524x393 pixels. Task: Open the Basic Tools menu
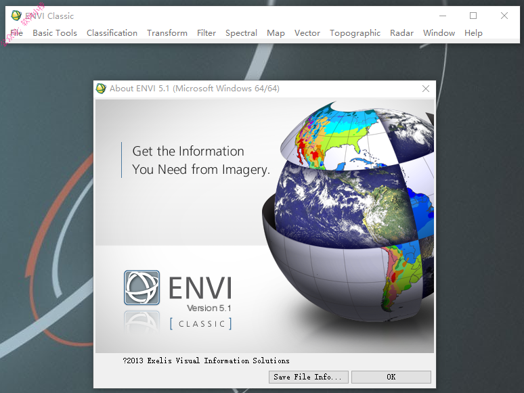55,32
